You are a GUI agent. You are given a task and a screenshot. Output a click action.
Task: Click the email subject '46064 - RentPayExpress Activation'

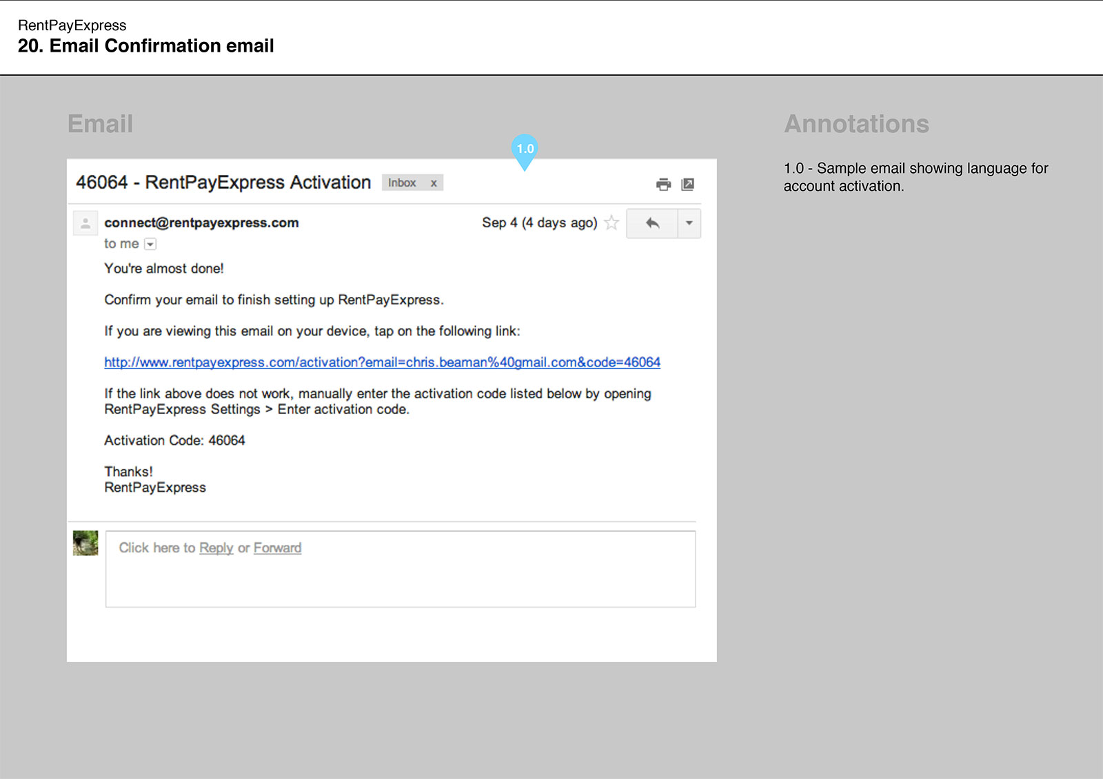coord(223,183)
